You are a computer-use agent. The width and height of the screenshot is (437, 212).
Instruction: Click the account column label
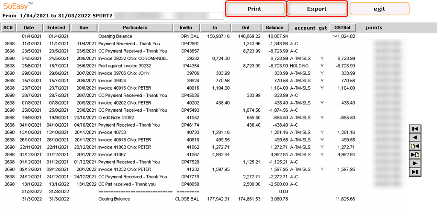(305, 28)
